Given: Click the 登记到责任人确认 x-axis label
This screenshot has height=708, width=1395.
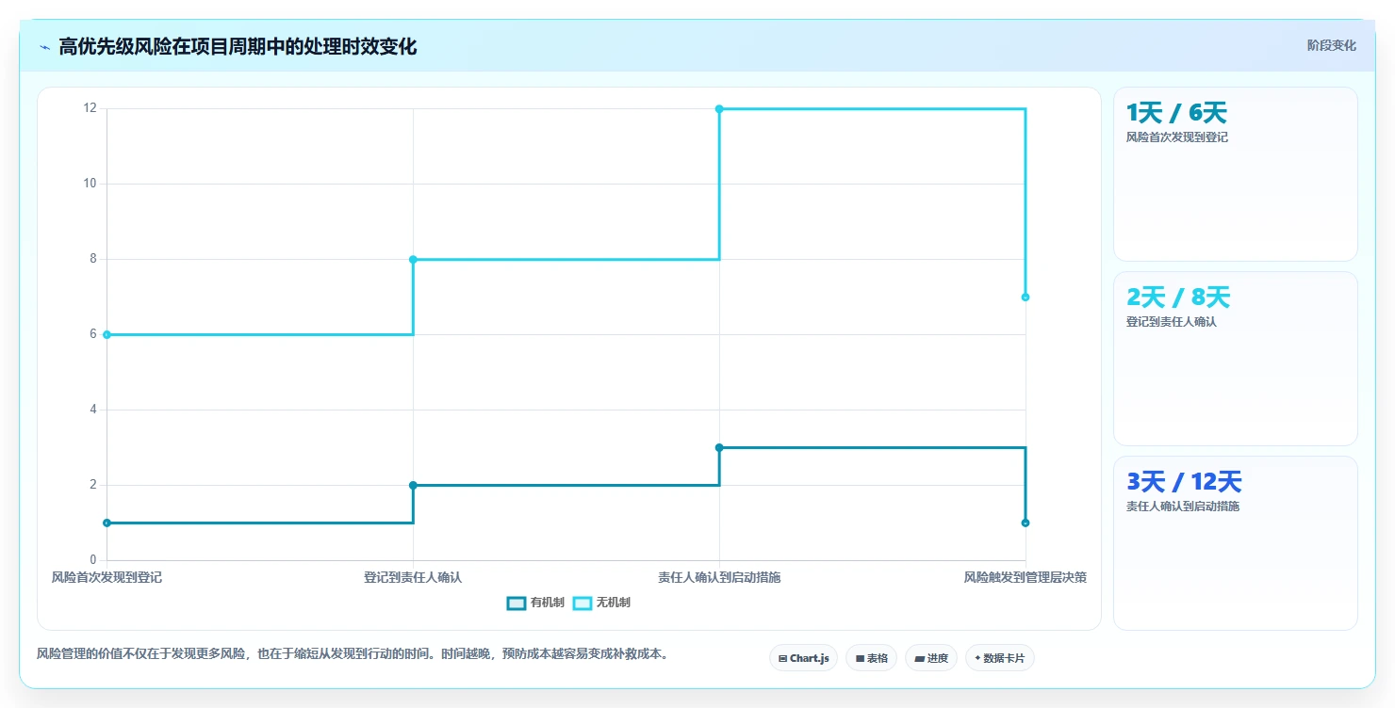Looking at the screenshot, I should coord(413,577).
